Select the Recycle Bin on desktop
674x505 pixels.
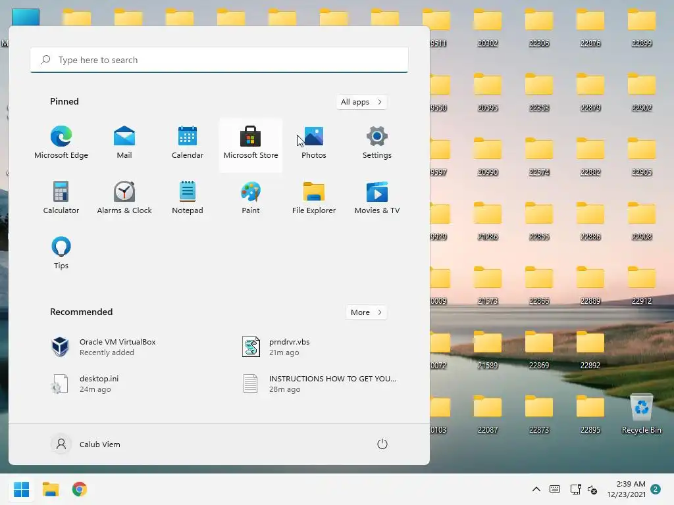coord(642,414)
